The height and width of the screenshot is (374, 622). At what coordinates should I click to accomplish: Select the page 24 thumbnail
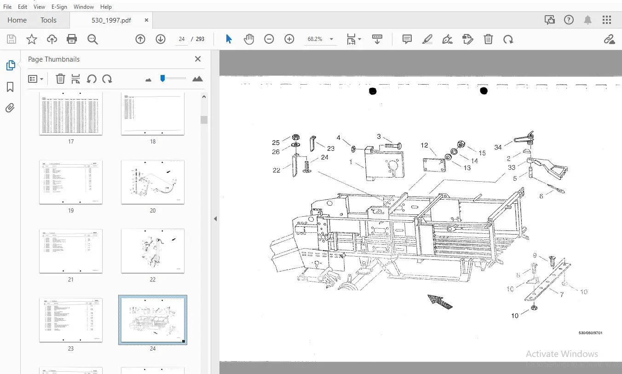[x=153, y=320]
